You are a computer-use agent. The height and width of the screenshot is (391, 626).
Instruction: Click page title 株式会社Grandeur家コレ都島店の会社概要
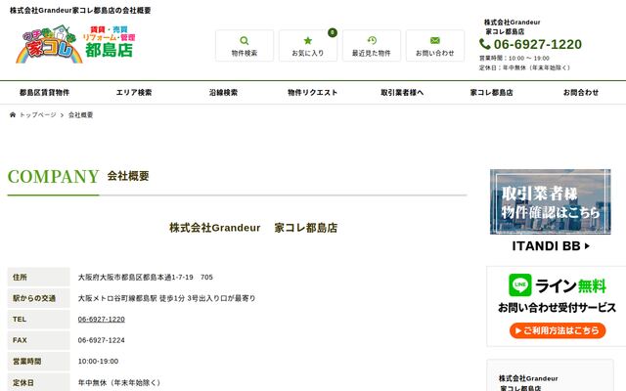(80, 11)
